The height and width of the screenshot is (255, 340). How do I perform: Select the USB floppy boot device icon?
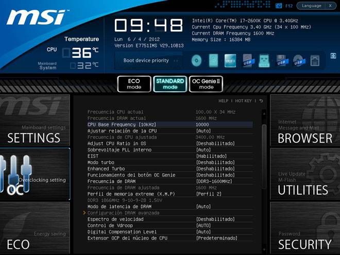281,60
